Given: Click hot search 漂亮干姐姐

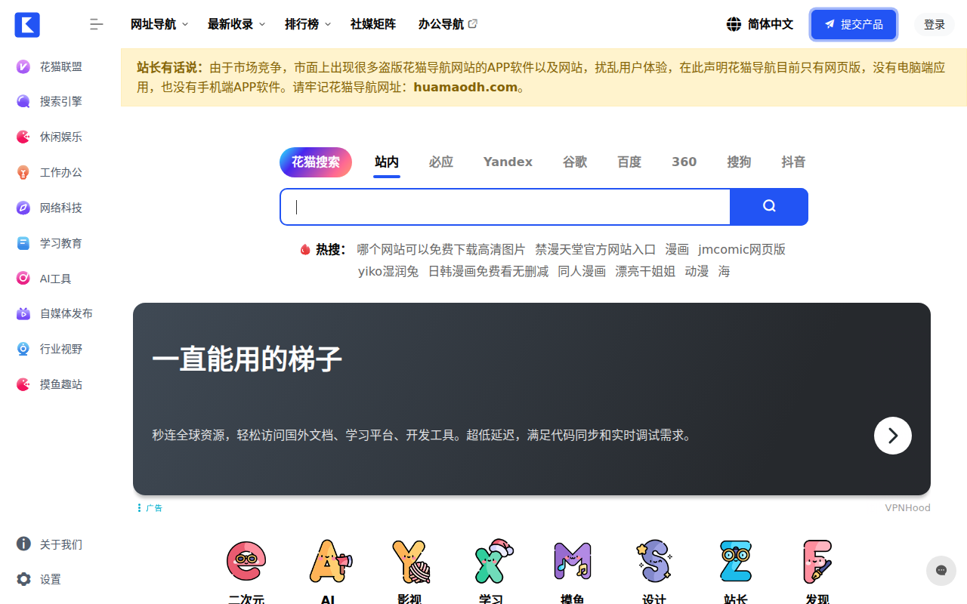Looking at the screenshot, I should tap(645, 271).
